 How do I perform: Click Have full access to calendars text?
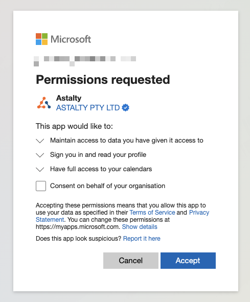[101, 169]
